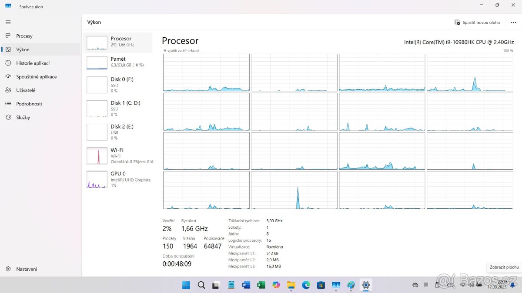The height and width of the screenshot is (293, 522).
Task: Click the notification bell in the system tray
Action: (512, 285)
